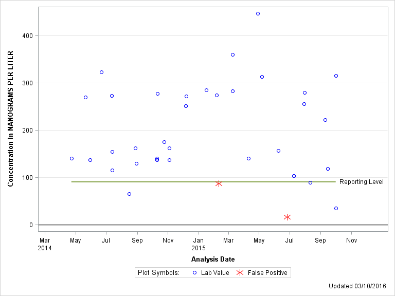
Task: Click the red False Positive marker near July 2015
Action: click(x=287, y=217)
